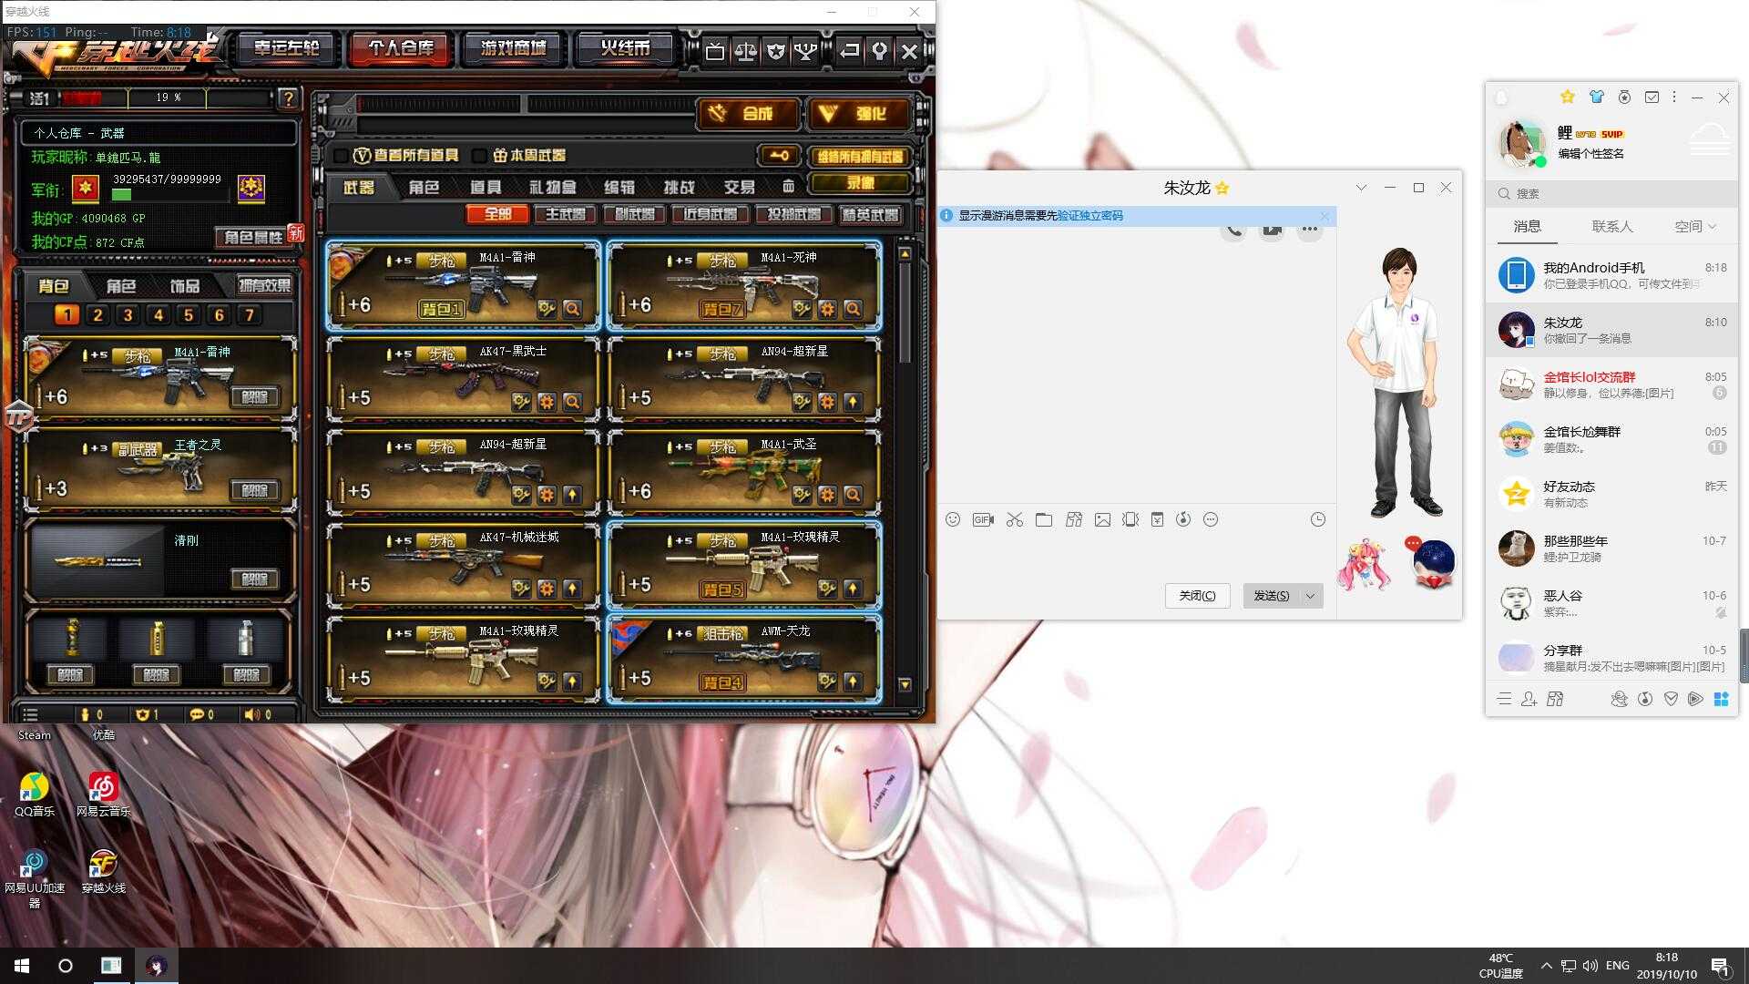
Task: Click the red packet icon in chat
Action: tap(1157, 519)
